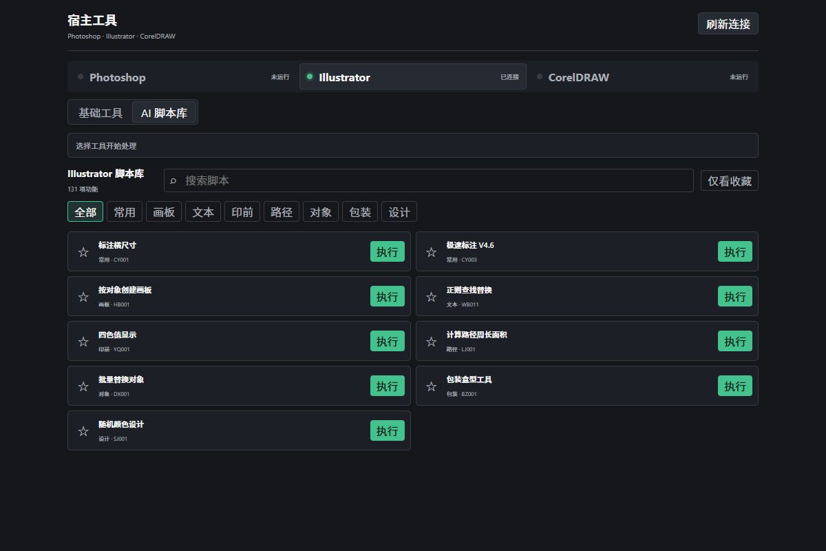Toggle the 仅看收藏 filter
The width and height of the screenshot is (826, 551).
pyautogui.click(x=730, y=180)
